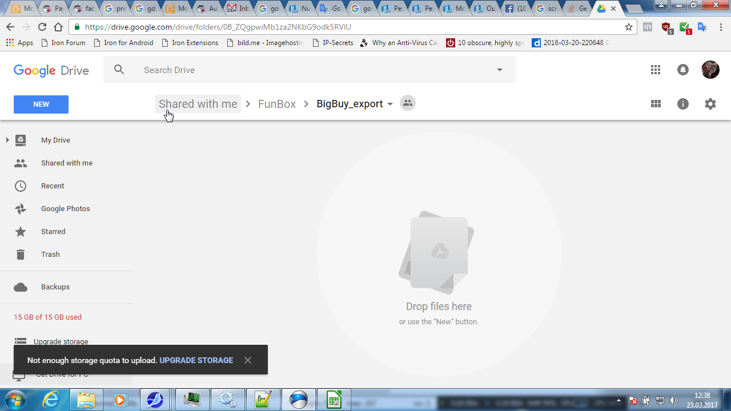
Task: Show hidden system tray icons
Action: coord(619,400)
